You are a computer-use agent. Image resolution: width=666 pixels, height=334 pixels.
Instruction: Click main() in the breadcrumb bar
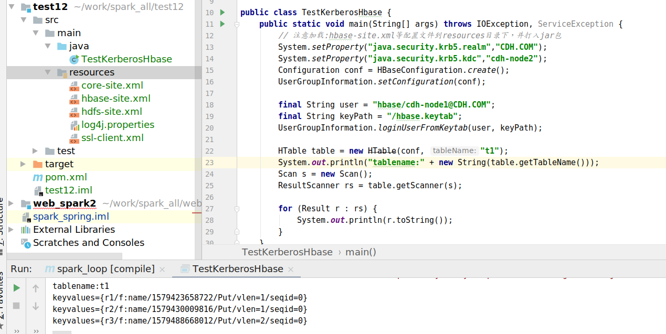361,252
